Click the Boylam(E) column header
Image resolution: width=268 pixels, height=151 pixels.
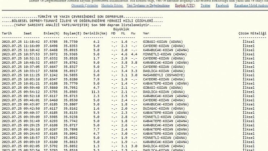(x=72, y=33)
